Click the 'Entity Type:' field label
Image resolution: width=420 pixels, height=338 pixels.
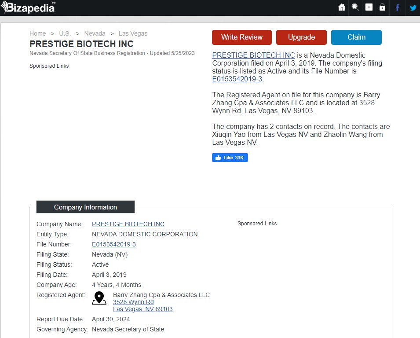52,234
